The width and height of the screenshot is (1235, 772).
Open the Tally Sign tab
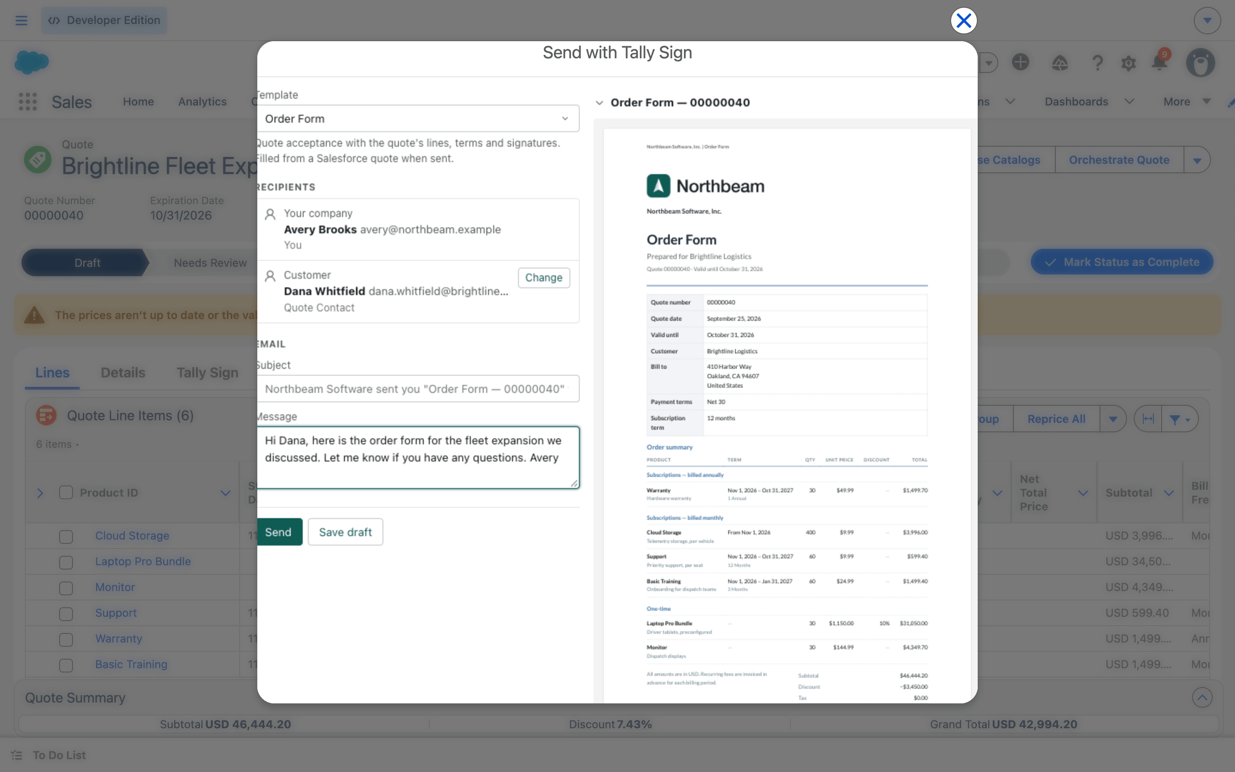coord(208,373)
